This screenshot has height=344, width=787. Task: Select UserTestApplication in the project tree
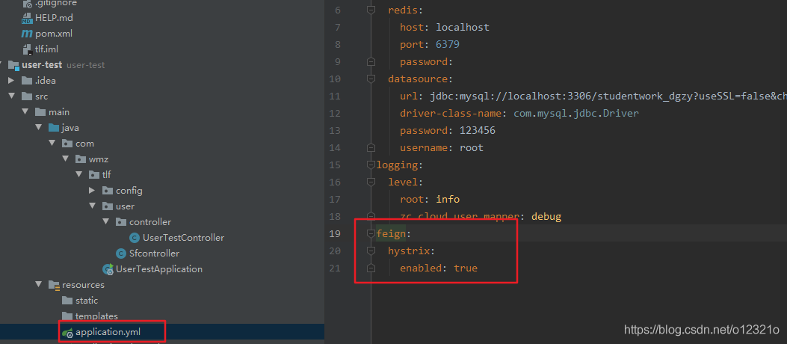(159, 269)
